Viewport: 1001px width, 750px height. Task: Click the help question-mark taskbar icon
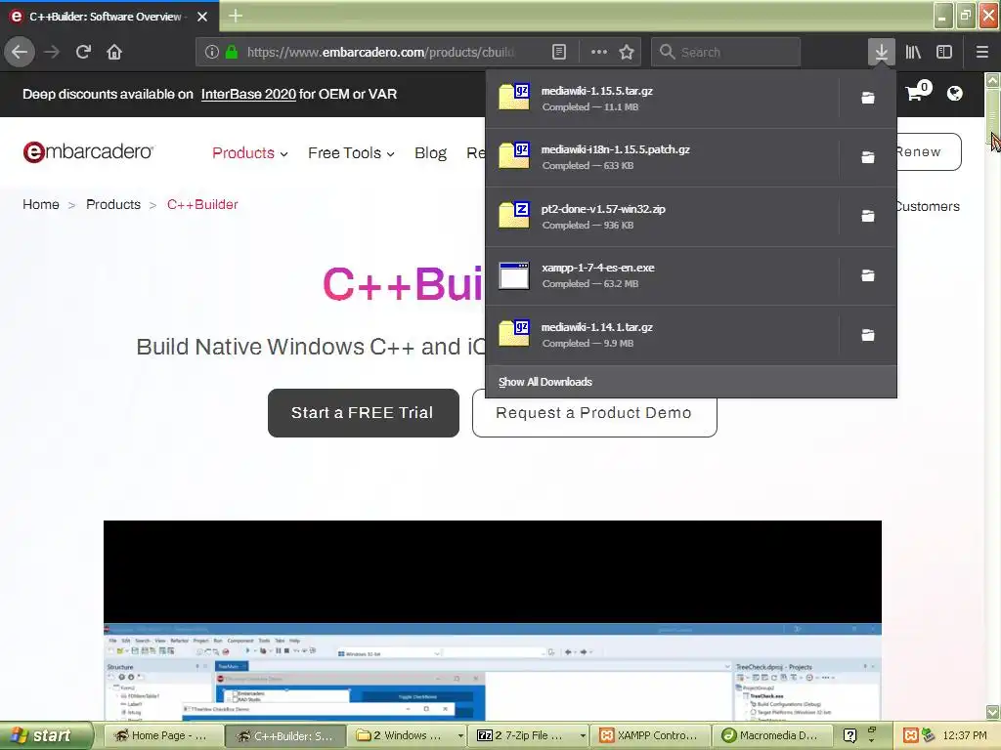849,735
